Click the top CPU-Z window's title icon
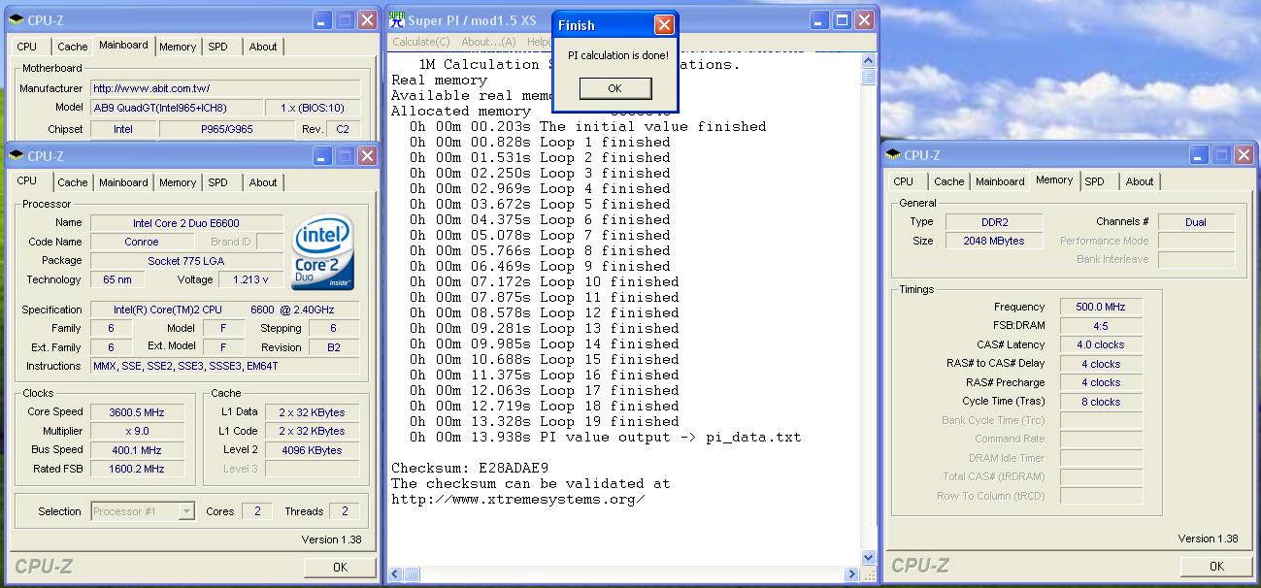This screenshot has height=588, width=1261. point(17,19)
